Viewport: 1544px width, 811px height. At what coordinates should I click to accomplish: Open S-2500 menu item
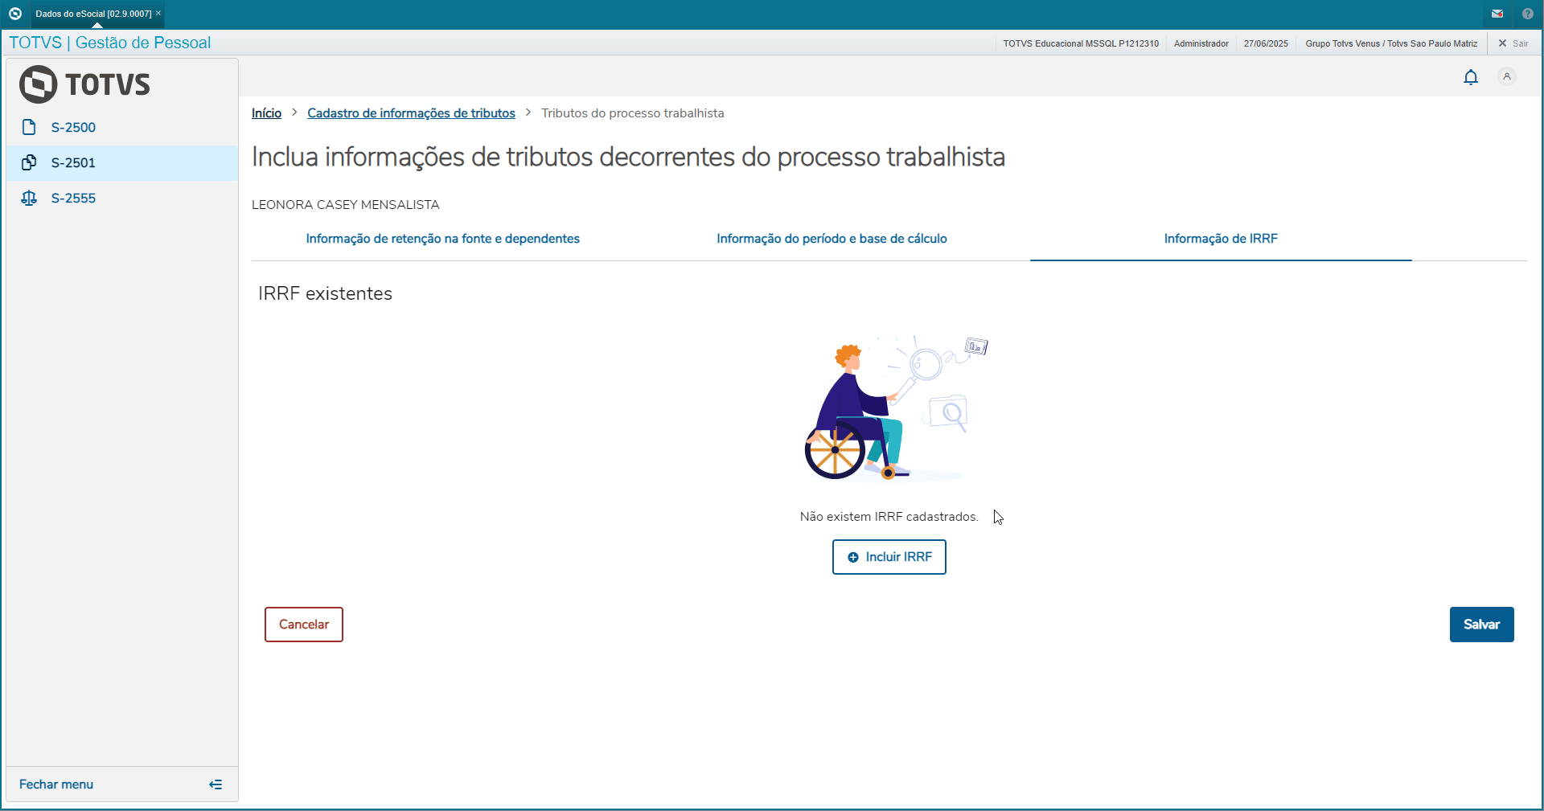click(x=122, y=127)
